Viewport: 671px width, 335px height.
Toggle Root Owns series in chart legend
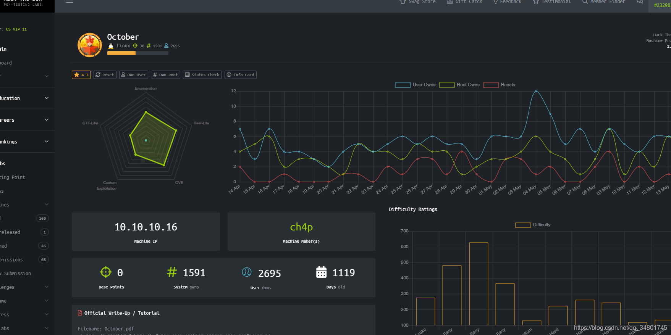459,85
